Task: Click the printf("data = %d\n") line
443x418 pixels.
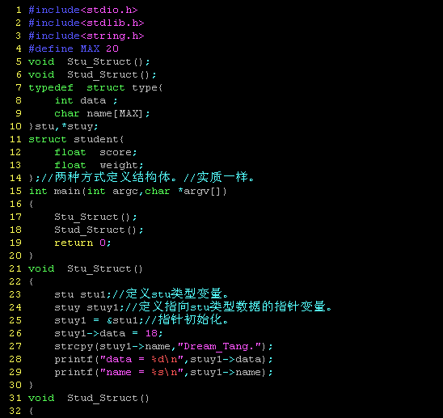Action: tap(163, 360)
